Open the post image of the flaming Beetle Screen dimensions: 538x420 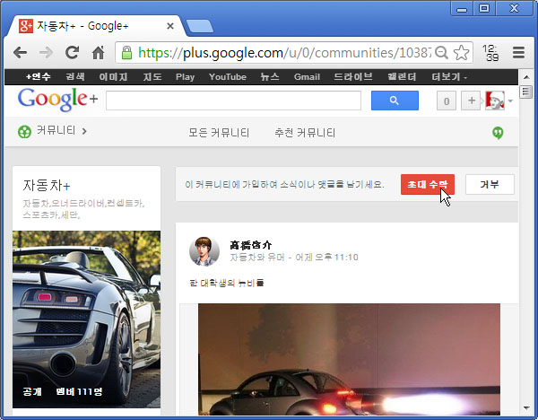349,360
